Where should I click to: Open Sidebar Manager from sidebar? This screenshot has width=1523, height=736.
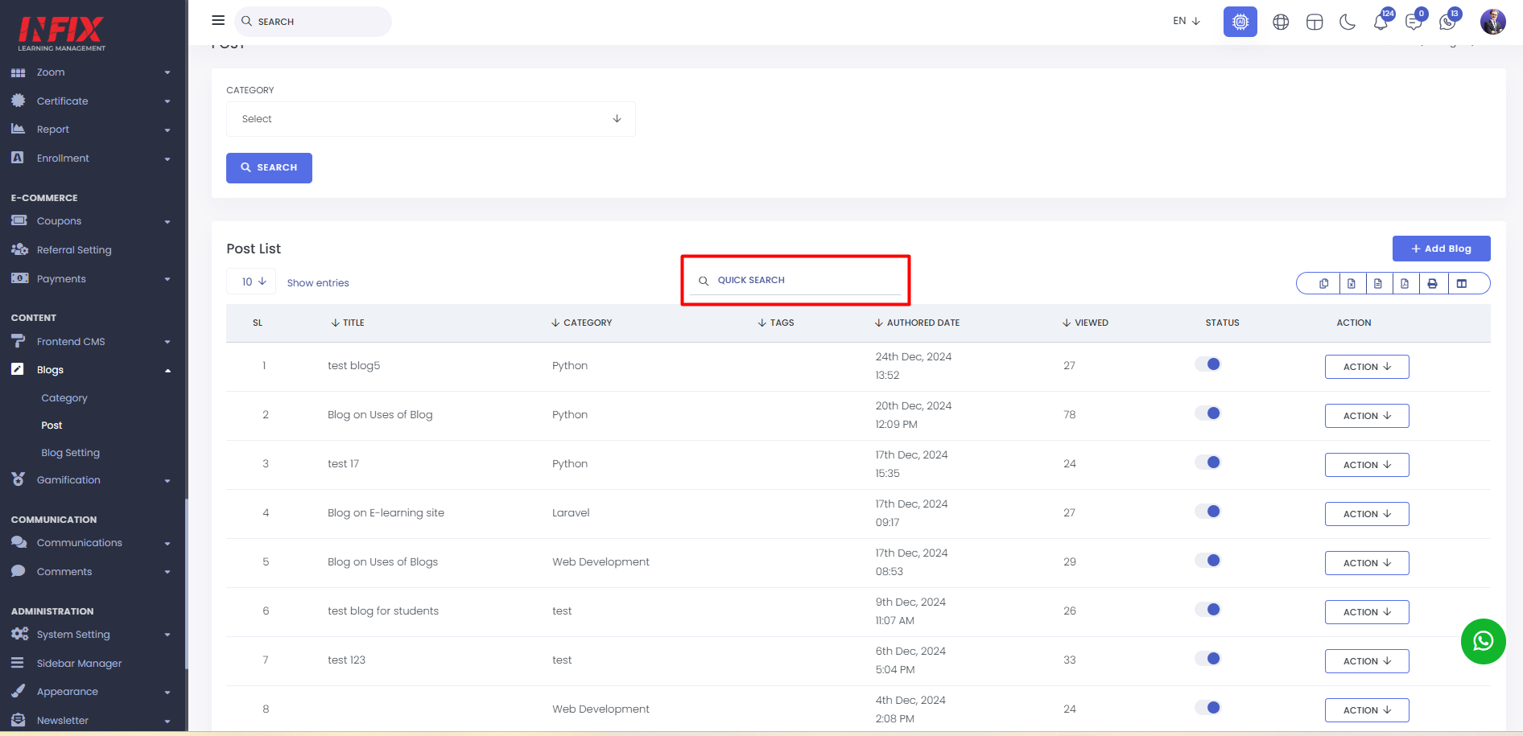point(79,663)
